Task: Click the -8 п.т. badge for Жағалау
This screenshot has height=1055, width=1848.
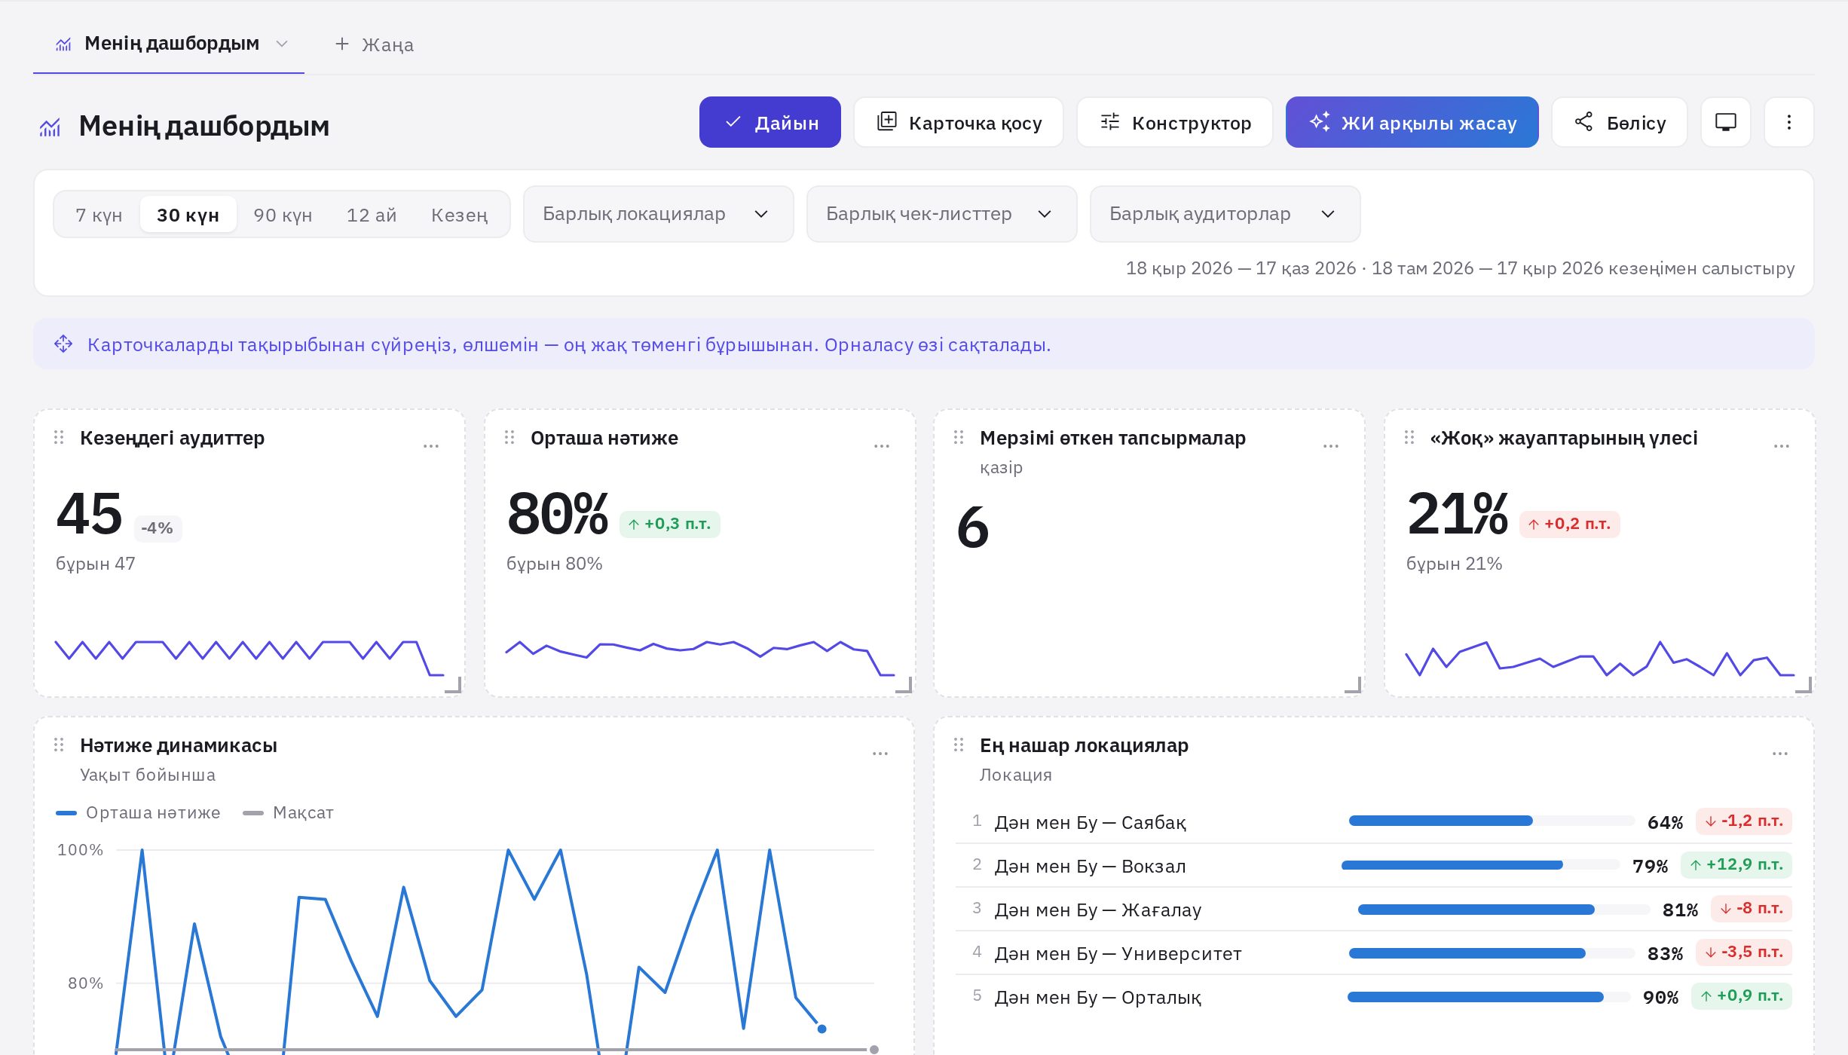Action: click(x=1752, y=909)
